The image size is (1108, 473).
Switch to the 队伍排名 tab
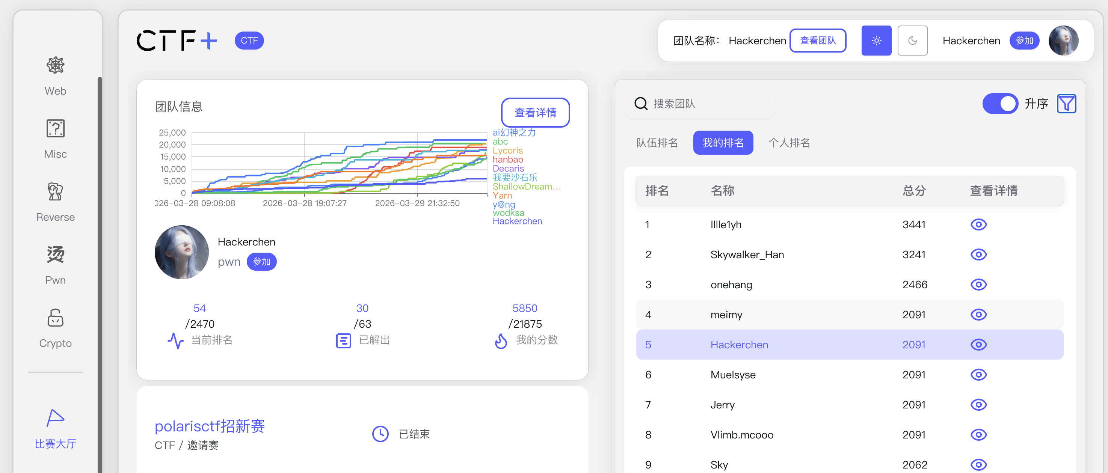tap(657, 143)
